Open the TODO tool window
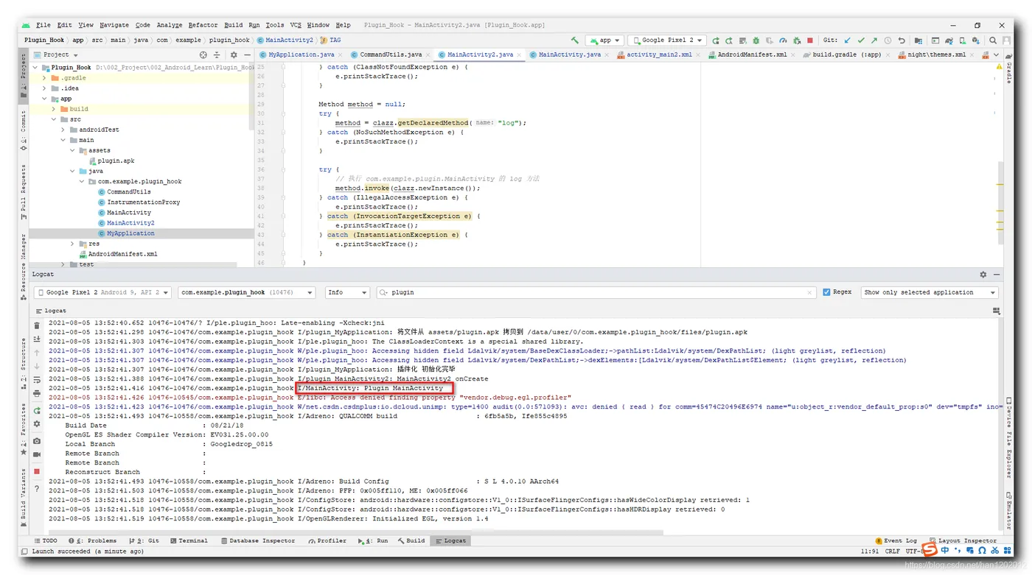Screen dimensions: 1032x575 [45, 540]
